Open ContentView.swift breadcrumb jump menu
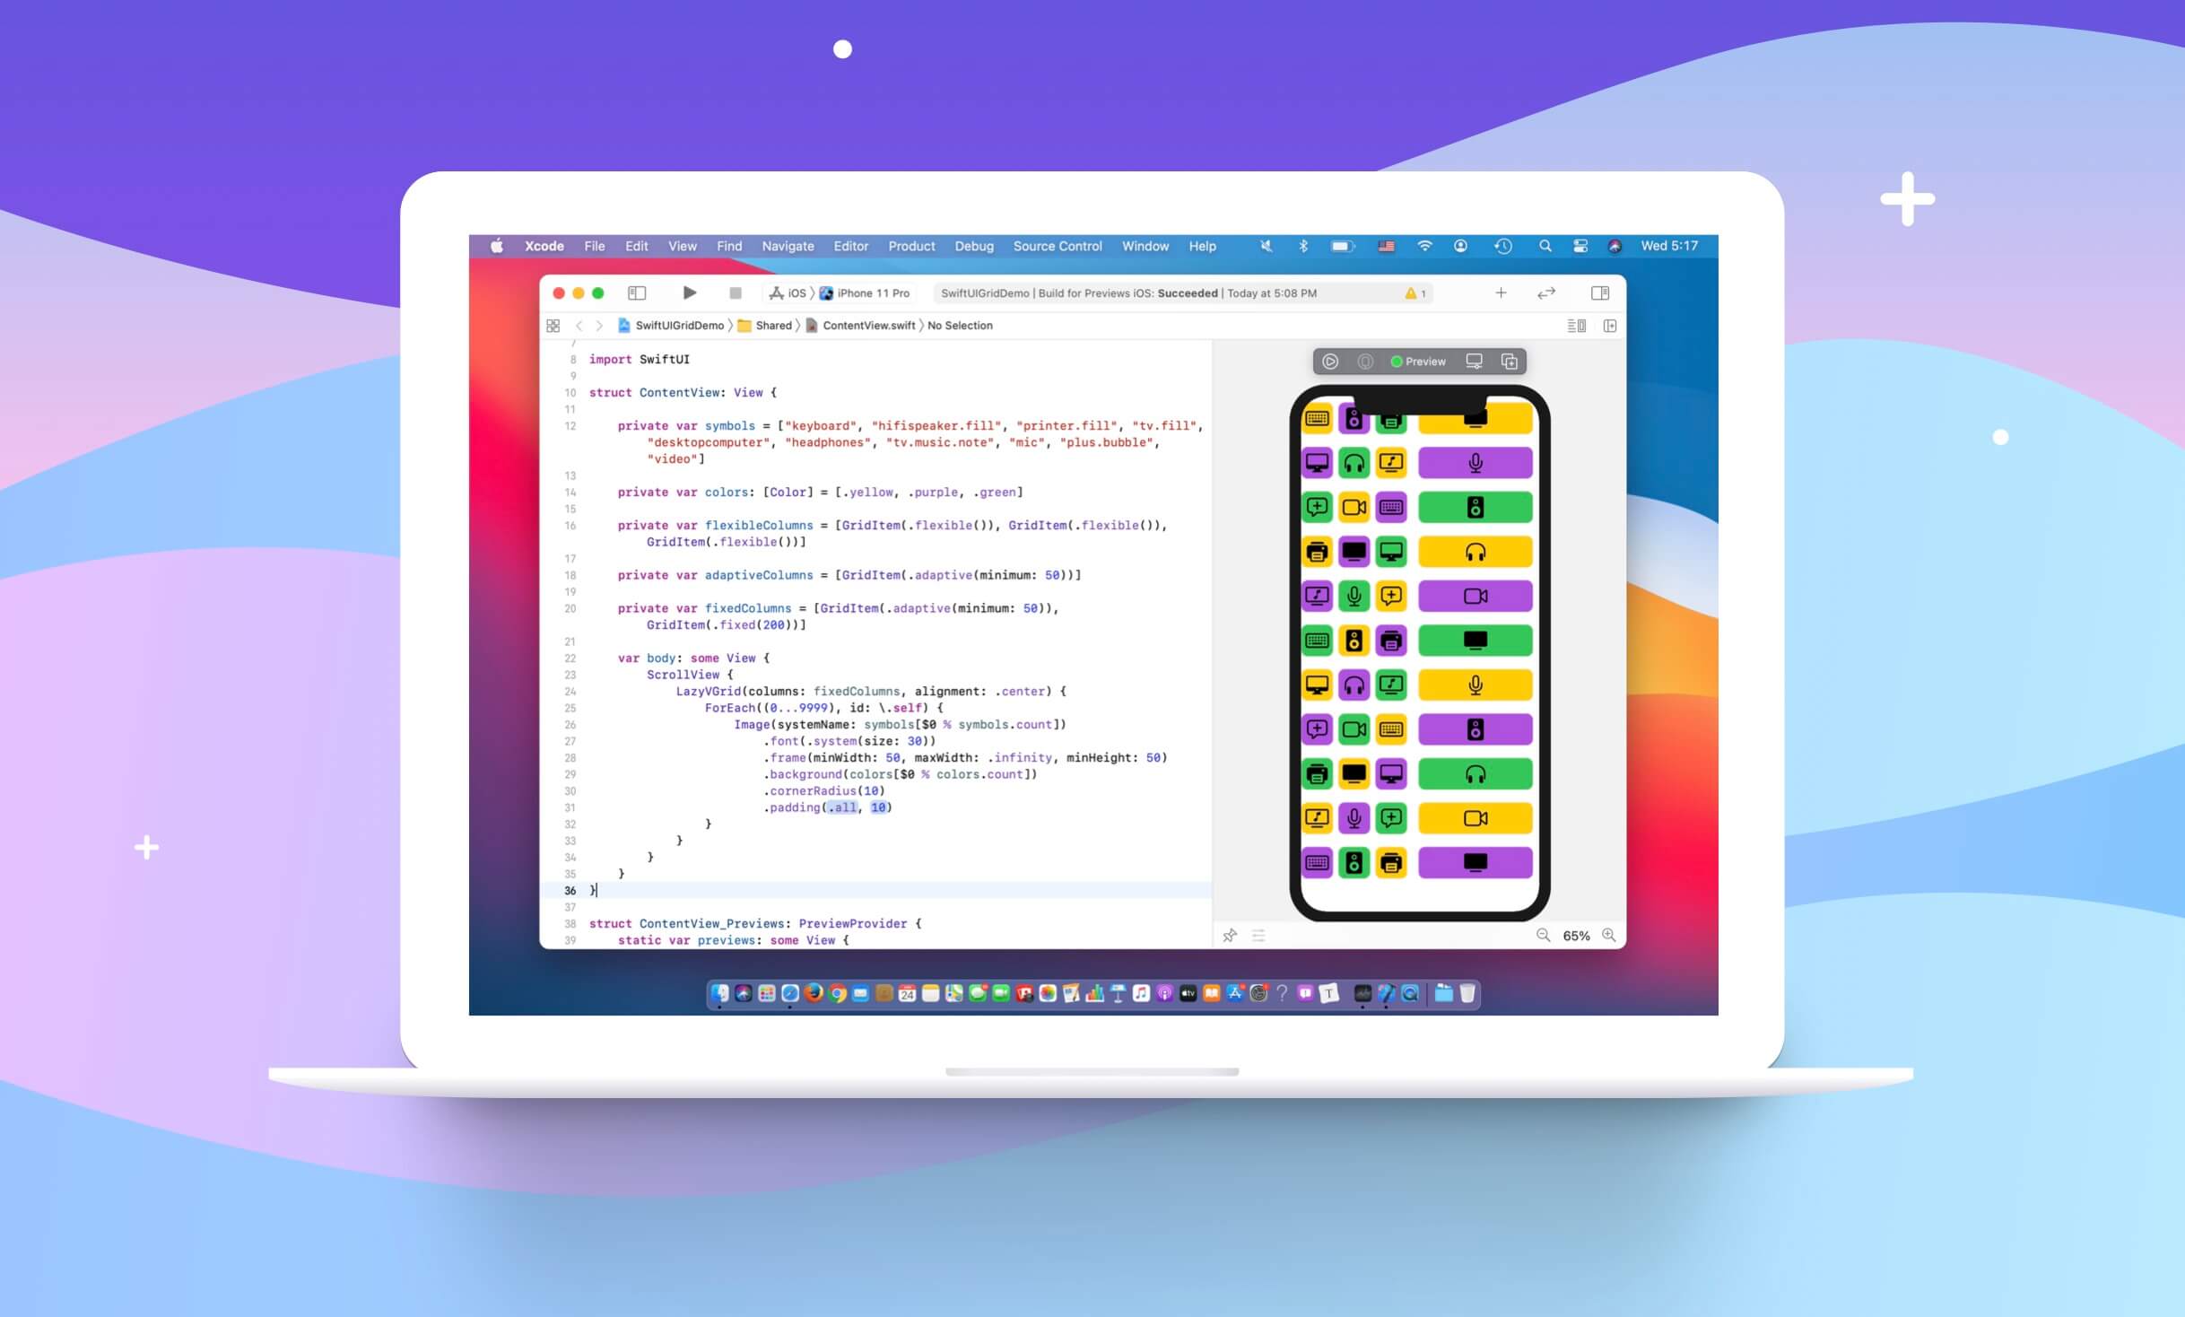This screenshot has width=2185, height=1317. tap(867, 326)
